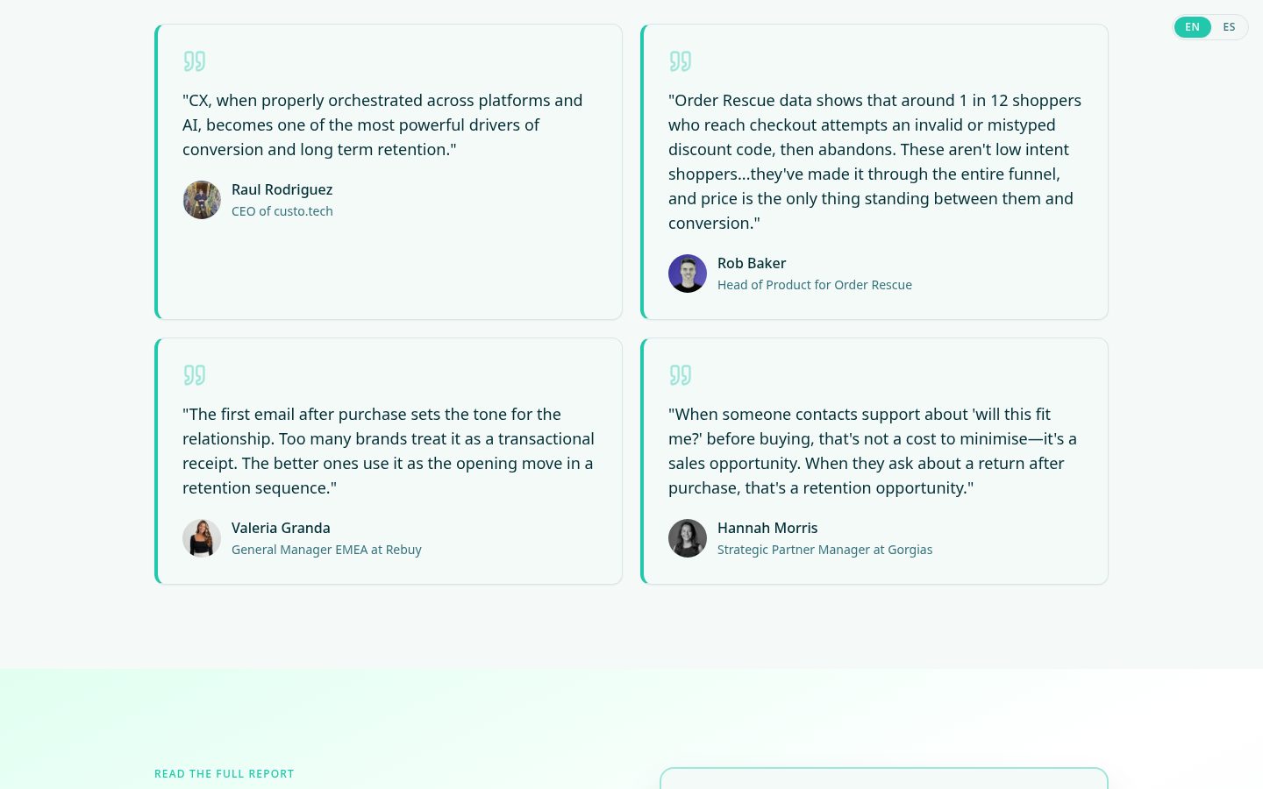The image size is (1263, 789).
Task: Click the quote icon above Order Rescue quote
Action: click(x=680, y=61)
